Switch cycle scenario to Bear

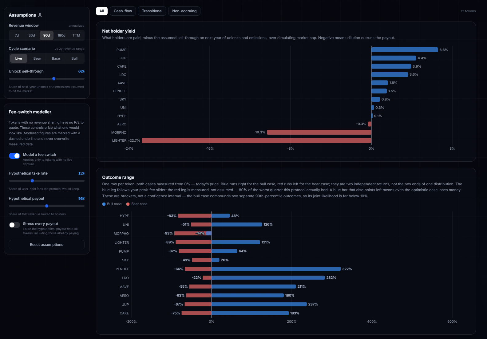[x=37, y=58]
